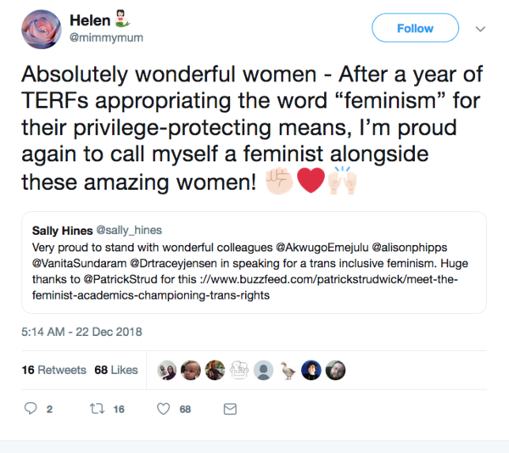509x453 pixels.
Task: Click the last liker avatar in the row
Action: (x=337, y=371)
